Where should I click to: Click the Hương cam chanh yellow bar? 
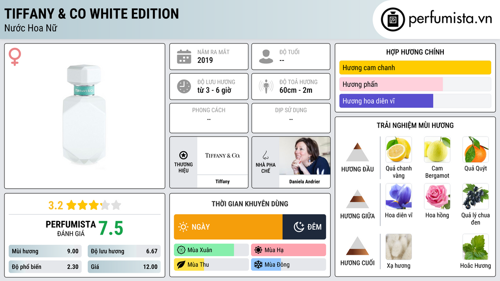(415, 67)
